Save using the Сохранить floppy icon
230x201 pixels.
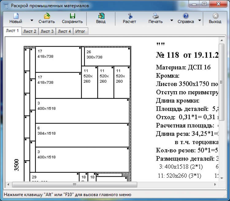pyautogui.click(x=72, y=16)
